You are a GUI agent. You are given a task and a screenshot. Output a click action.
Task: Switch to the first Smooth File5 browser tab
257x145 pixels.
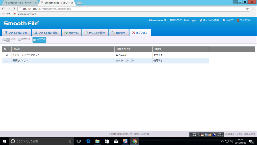point(20,3)
